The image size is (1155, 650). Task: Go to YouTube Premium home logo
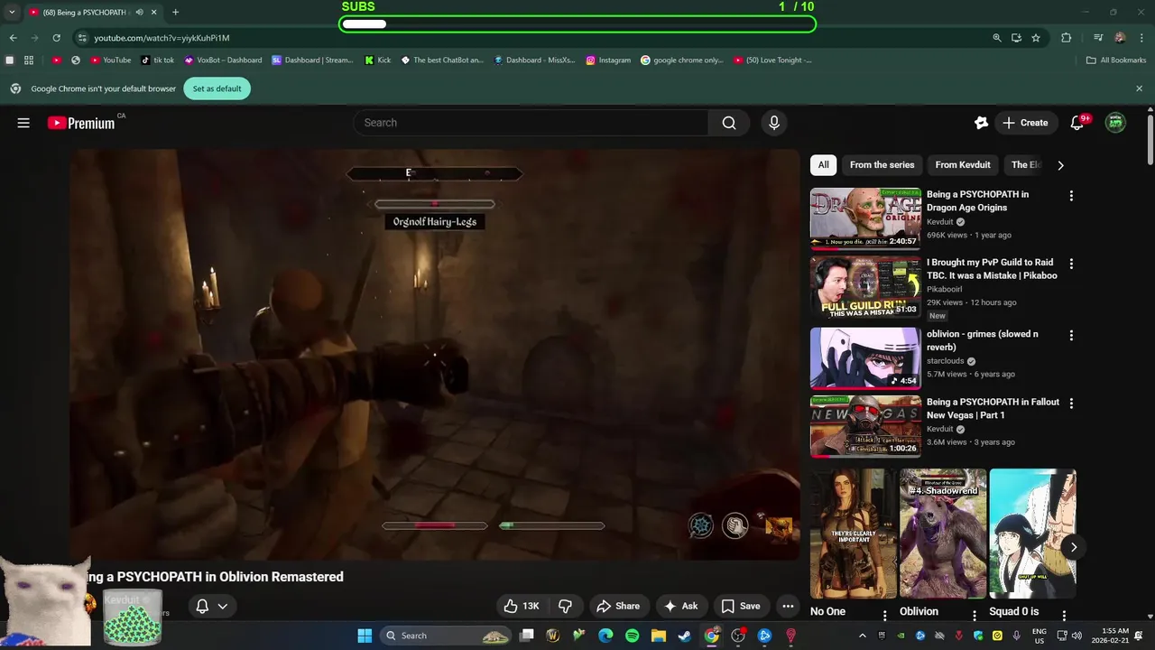(81, 123)
